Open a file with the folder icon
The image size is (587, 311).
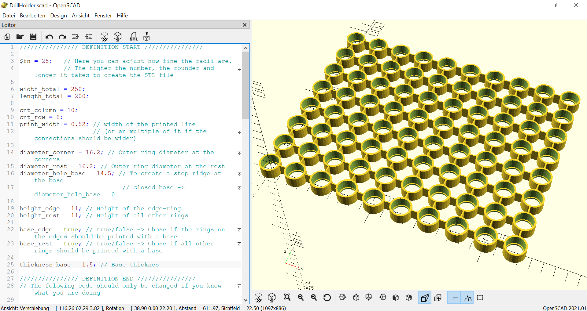20,37
